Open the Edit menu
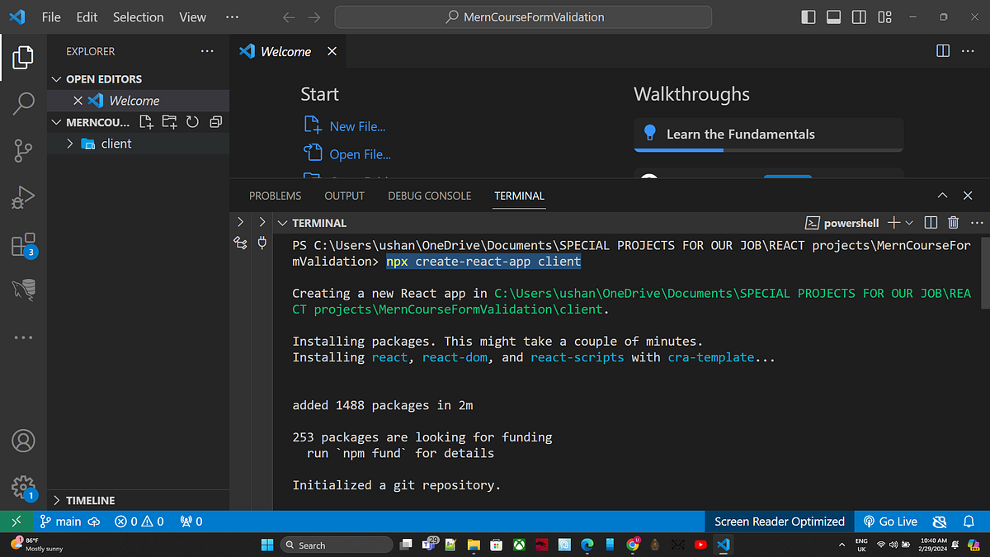The height and width of the screenshot is (557, 990). pos(86,17)
